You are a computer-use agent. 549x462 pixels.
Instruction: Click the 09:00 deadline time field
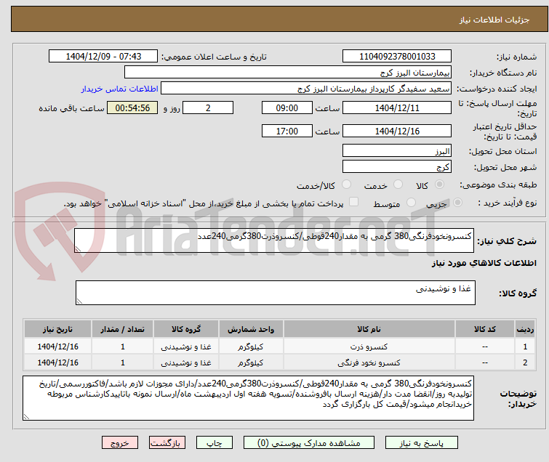[x=287, y=108]
